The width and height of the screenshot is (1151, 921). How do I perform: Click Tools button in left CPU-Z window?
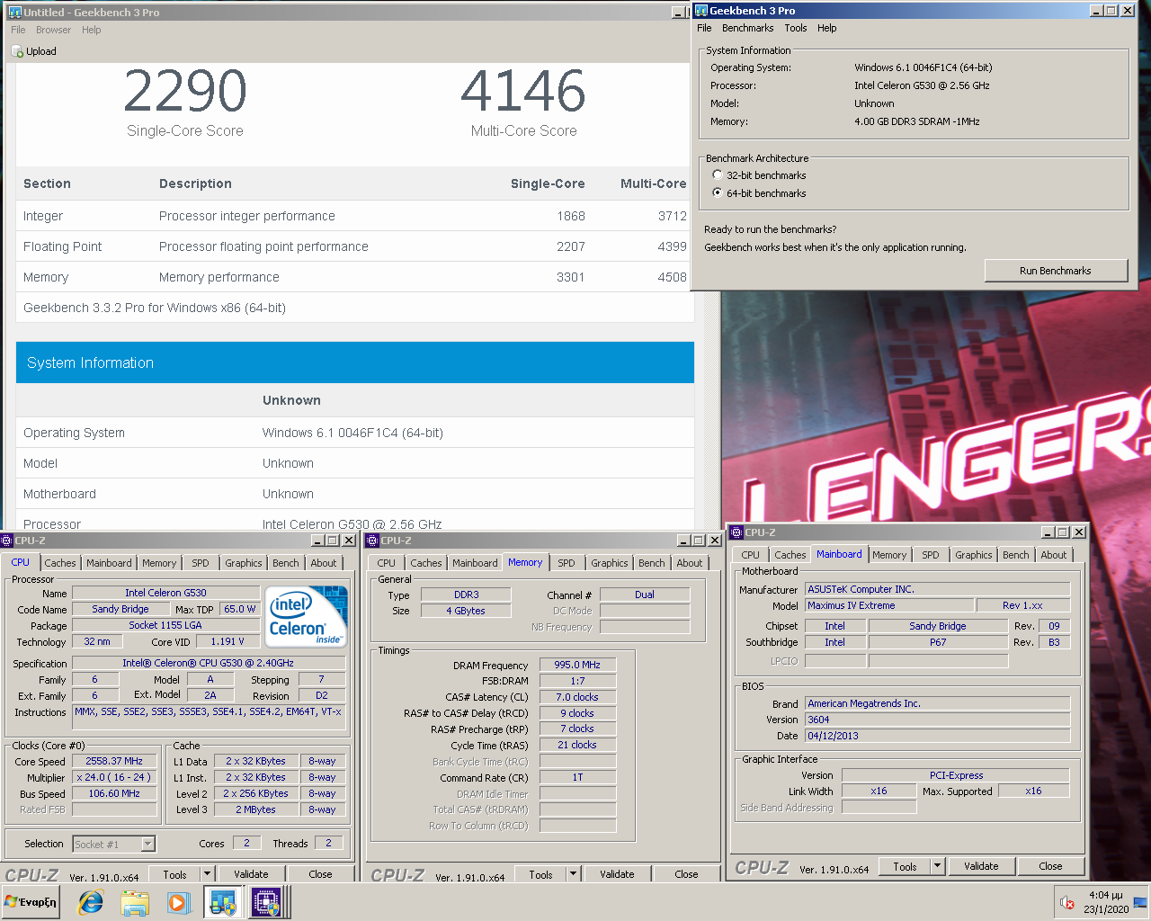(x=175, y=873)
